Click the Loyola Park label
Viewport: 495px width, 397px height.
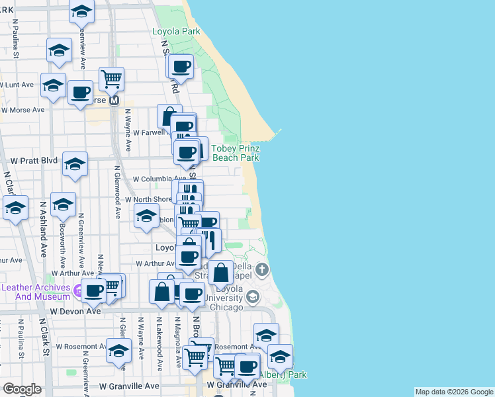click(176, 31)
